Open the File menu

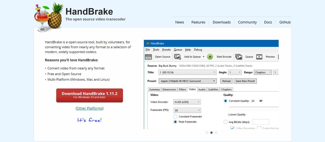point(148,50)
